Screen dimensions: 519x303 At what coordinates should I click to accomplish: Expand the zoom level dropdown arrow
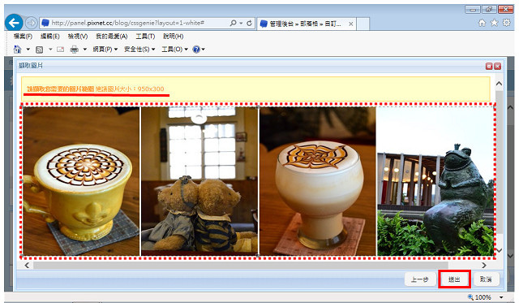tap(501, 297)
